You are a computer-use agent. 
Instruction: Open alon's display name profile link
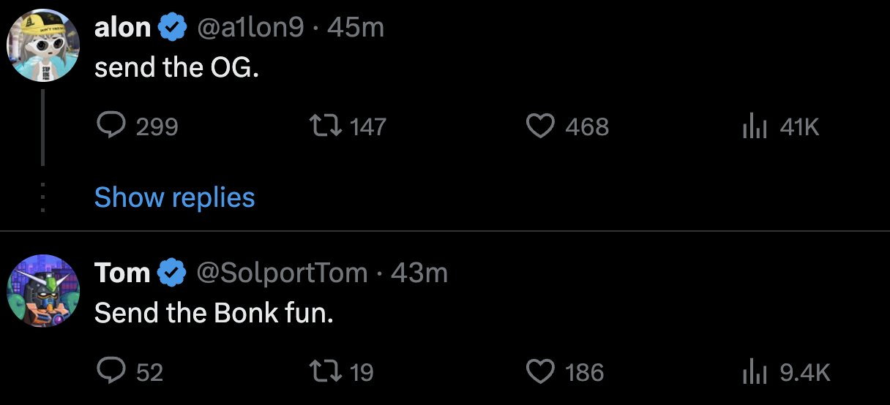(x=122, y=28)
